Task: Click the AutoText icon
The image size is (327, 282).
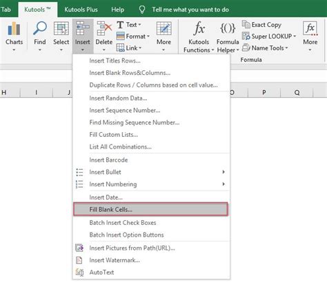Action: [x=79, y=272]
